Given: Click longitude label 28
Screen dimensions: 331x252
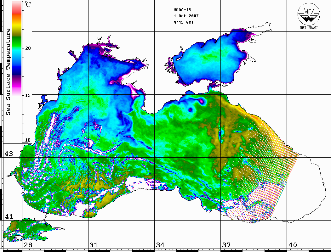Looking at the screenshot, I should coord(28,245).
